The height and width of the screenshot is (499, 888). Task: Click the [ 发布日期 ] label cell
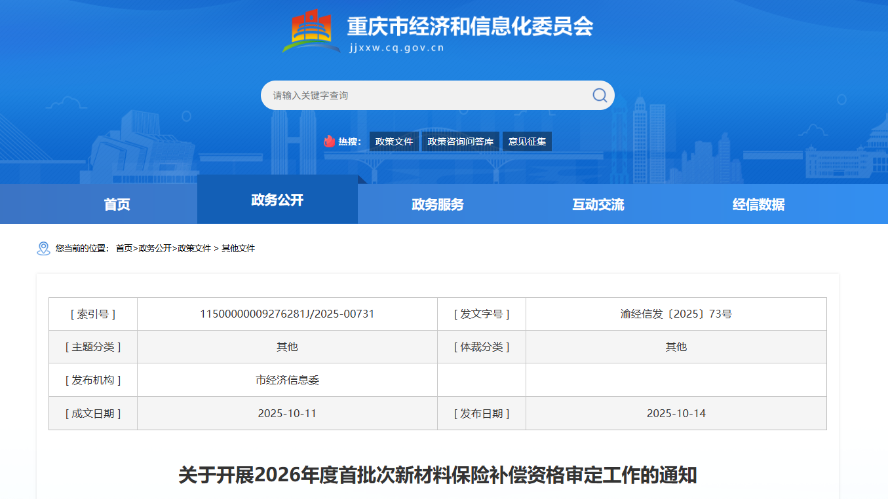tap(482, 413)
